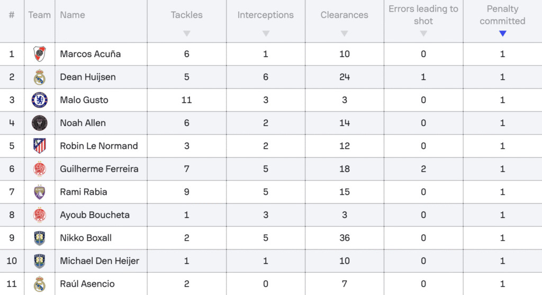
Task: Click the red Wydad crest beside Guilherme Ferreira
Action: coord(39,169)
